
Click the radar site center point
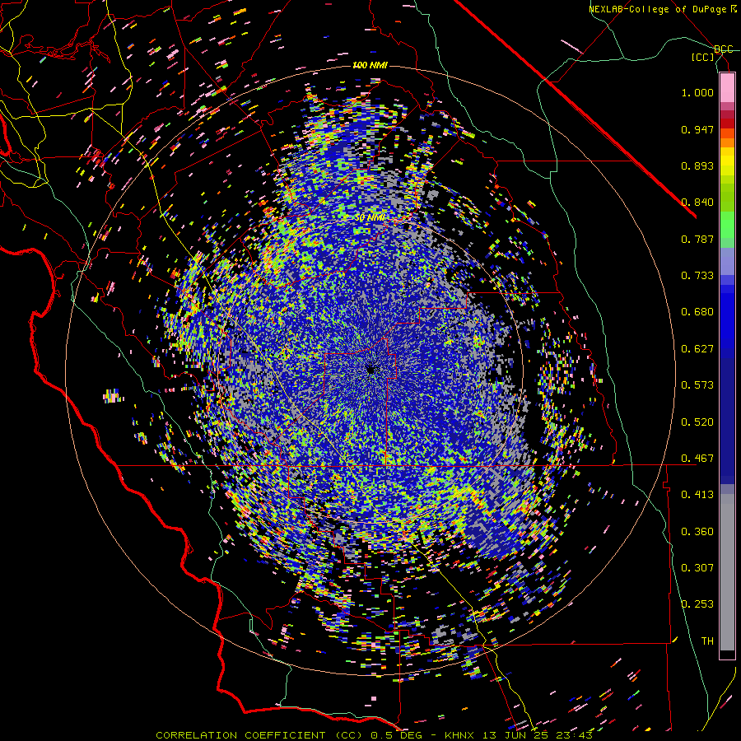pyautogui.click(x=370, y=370)
